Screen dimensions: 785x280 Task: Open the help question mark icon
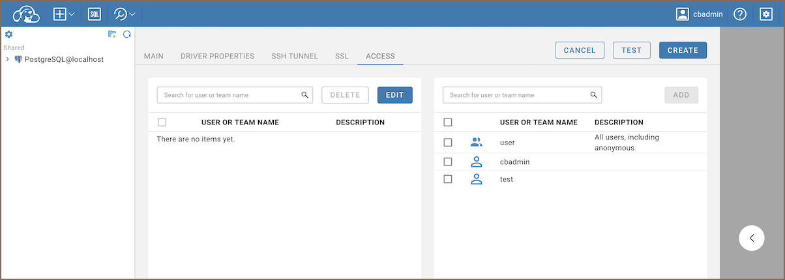point(739,14)
